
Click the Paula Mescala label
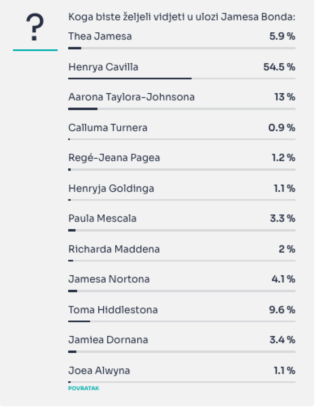tap(102, 218)
